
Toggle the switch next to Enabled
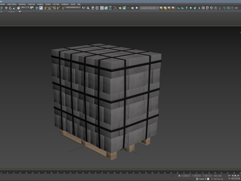pos(208,179)
